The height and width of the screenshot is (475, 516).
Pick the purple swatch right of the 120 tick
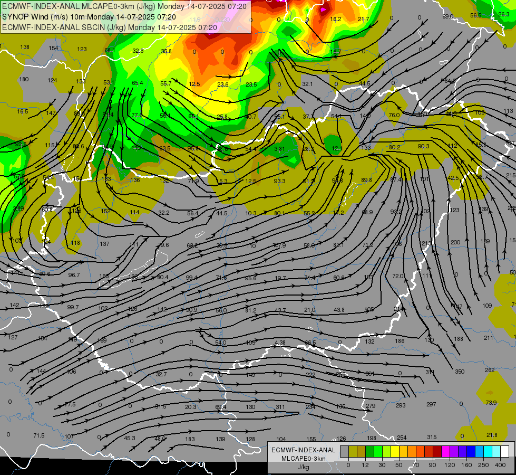tap(454, 452)
